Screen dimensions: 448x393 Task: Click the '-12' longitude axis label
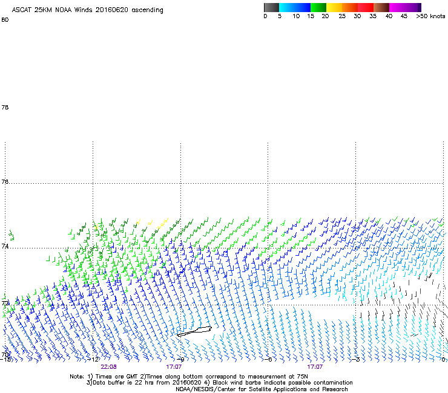tap(93, 360)
